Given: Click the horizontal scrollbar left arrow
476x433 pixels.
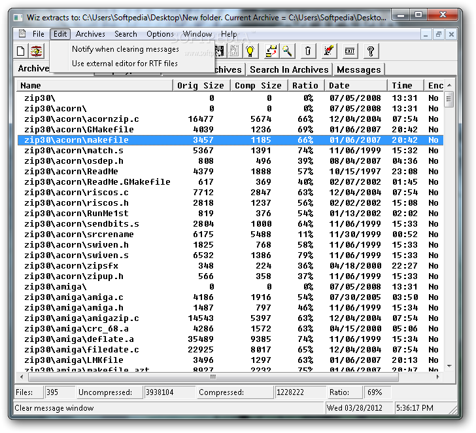Looking at the screenshot, I should [21, 377].
